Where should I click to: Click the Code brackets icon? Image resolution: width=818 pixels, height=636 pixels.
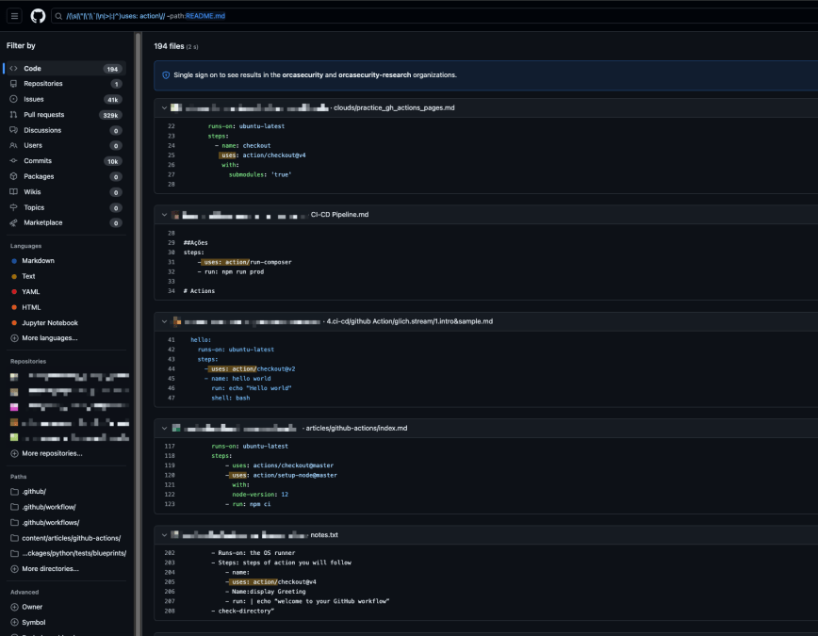13,69
